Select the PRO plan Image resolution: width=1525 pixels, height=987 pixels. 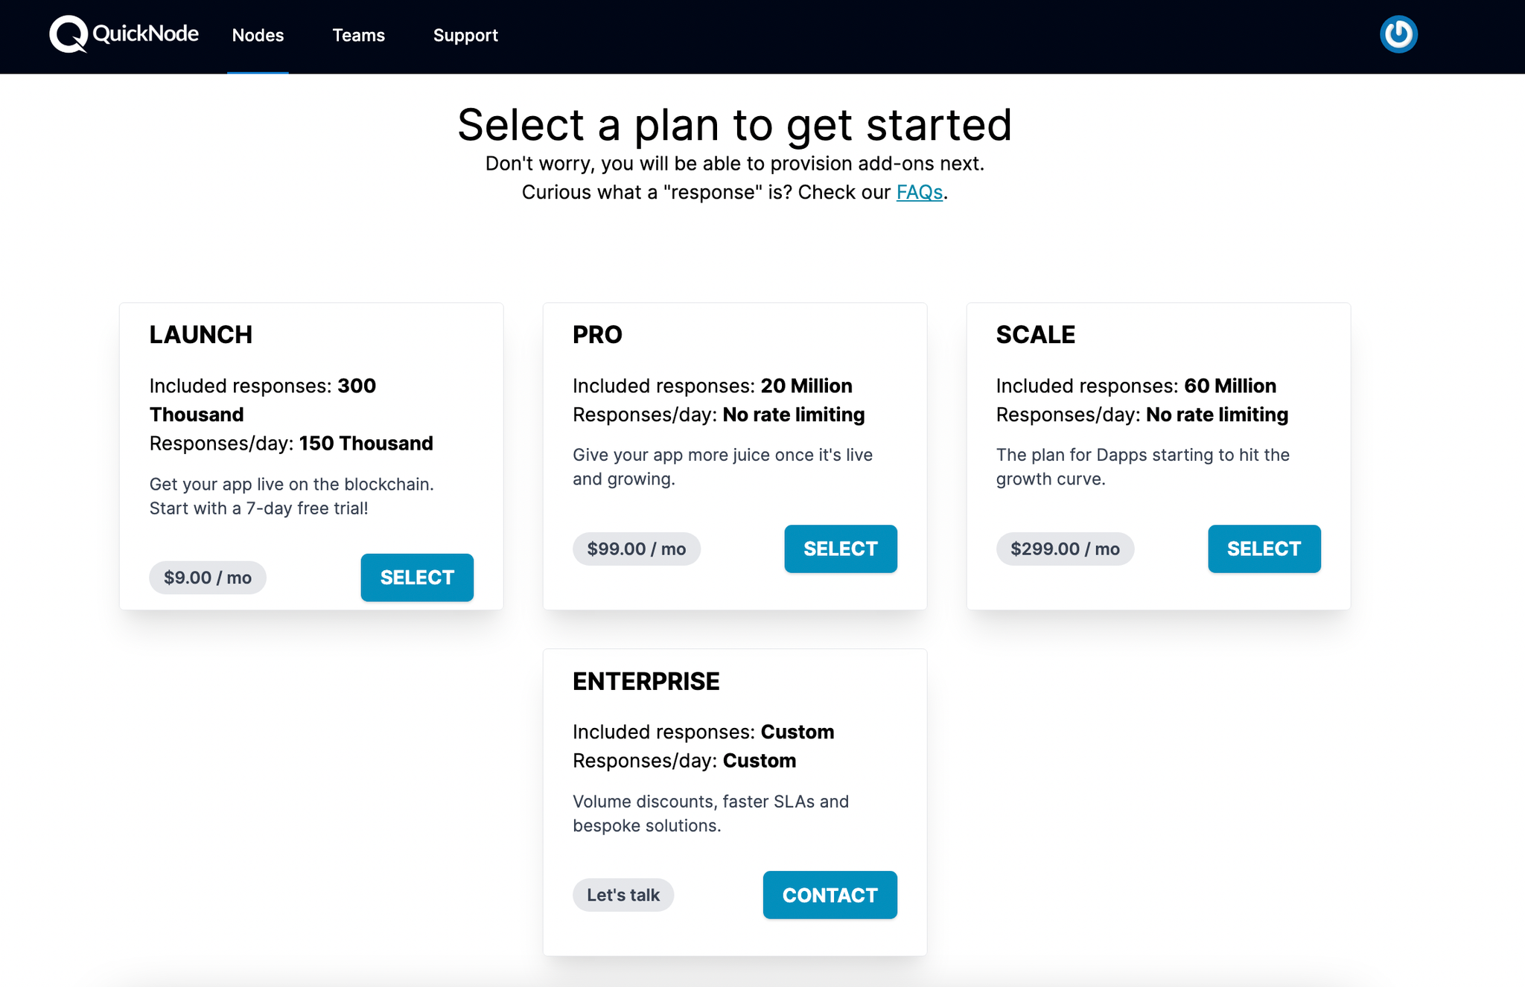pyautogui.click(x=841, y=549)
